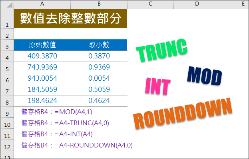Click the =A4-INT(A4) formula text
The width and height of the screenshot is (249, 159).
74,134
